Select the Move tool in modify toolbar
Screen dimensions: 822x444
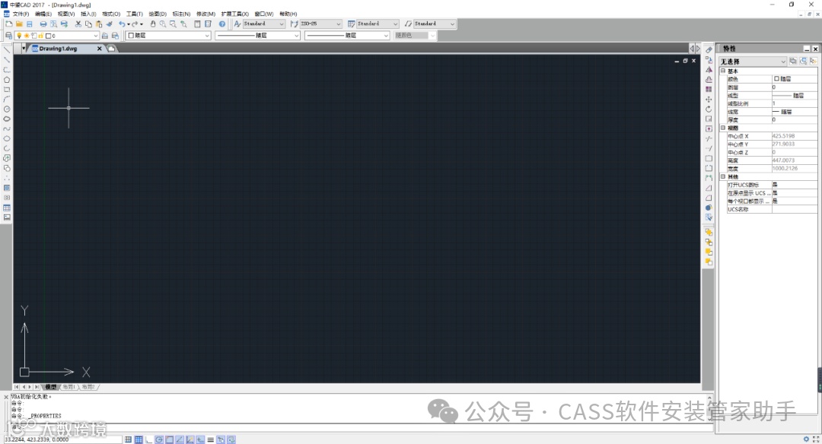tap(709, 100)
